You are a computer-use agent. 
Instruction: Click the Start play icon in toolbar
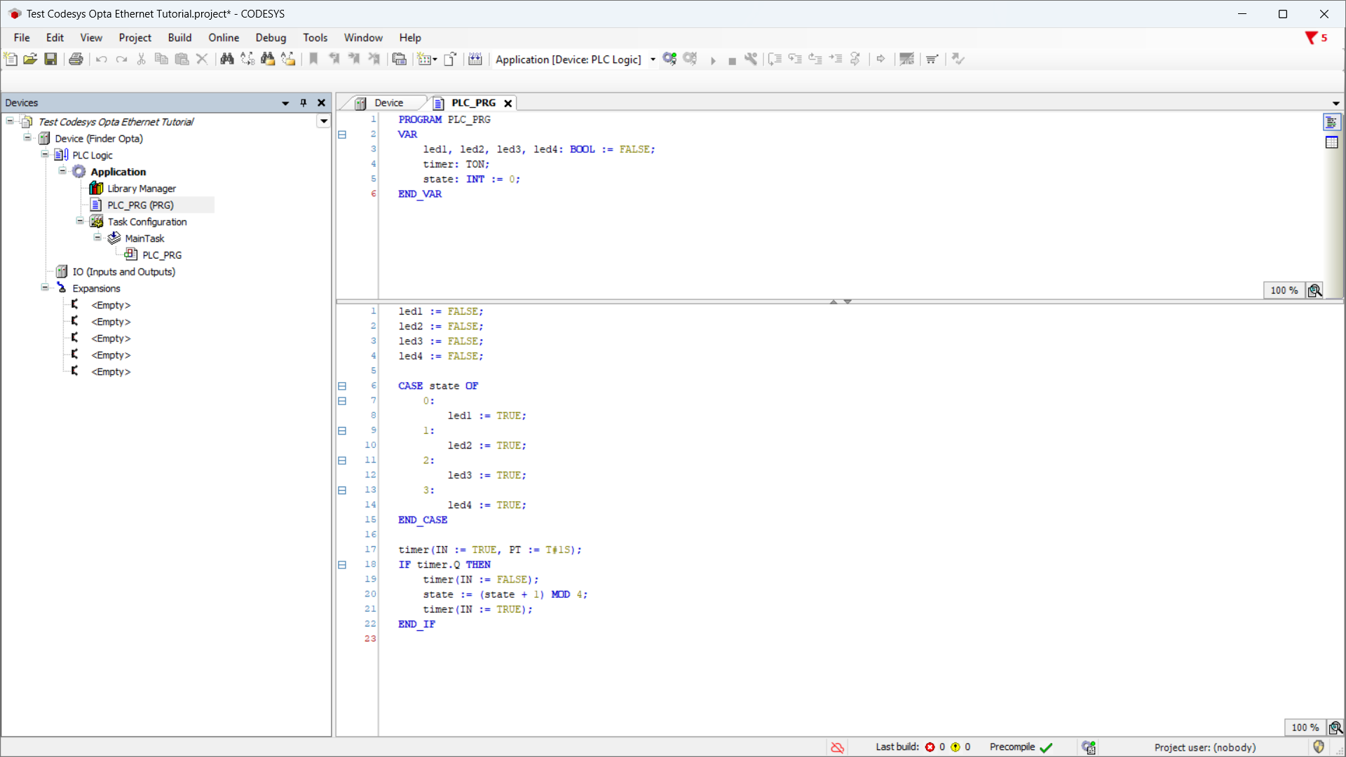tap(713, 60)
